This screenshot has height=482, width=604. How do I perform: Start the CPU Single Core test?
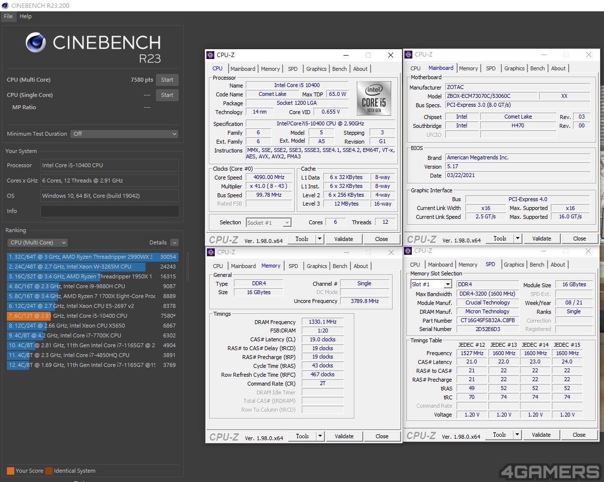pyautogui.click(x=167, y=95)
